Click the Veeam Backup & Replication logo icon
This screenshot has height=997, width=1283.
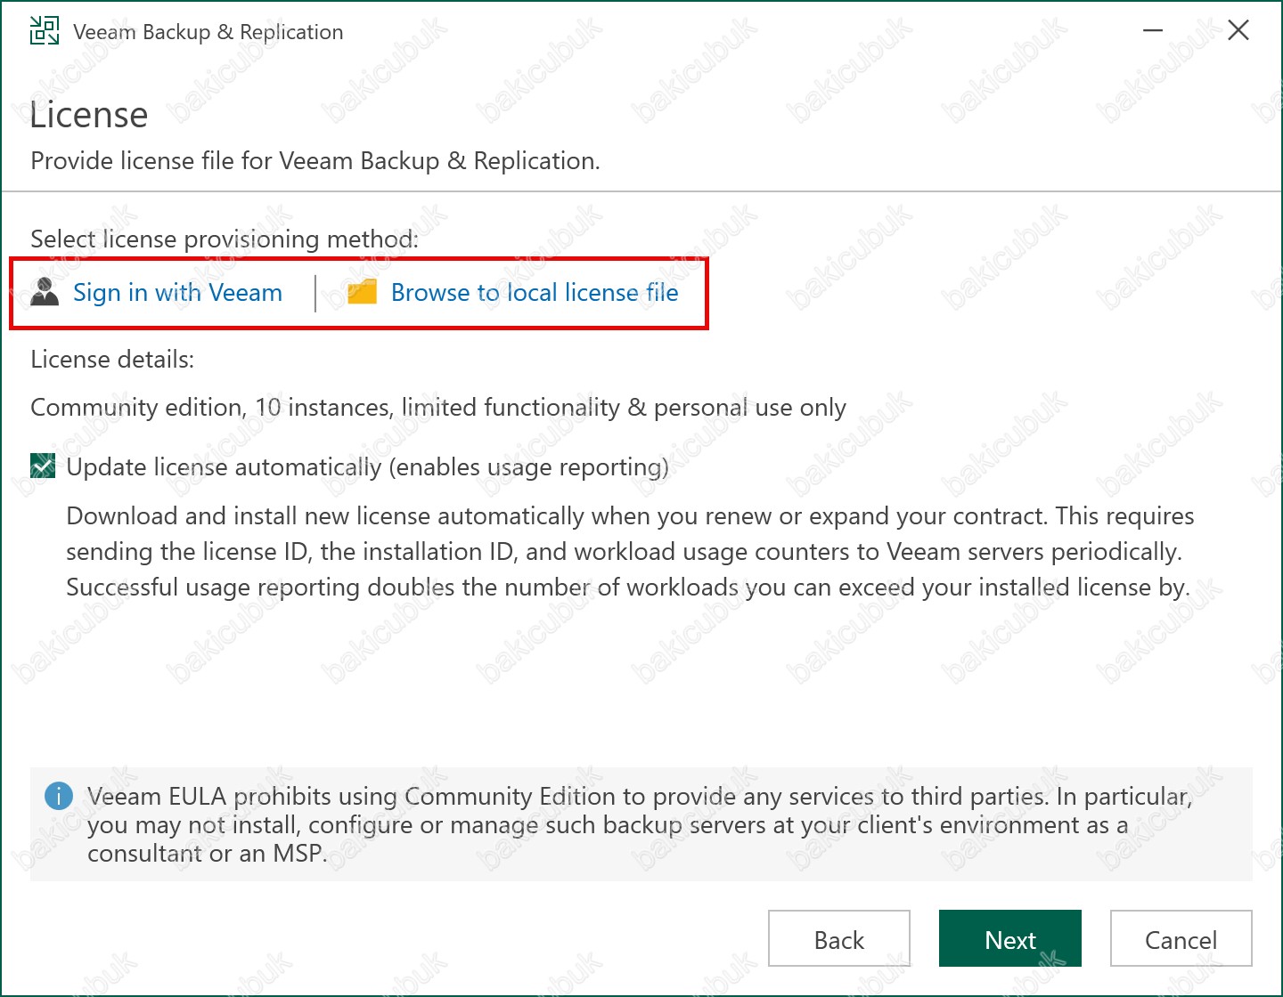(x=45, y=31)
